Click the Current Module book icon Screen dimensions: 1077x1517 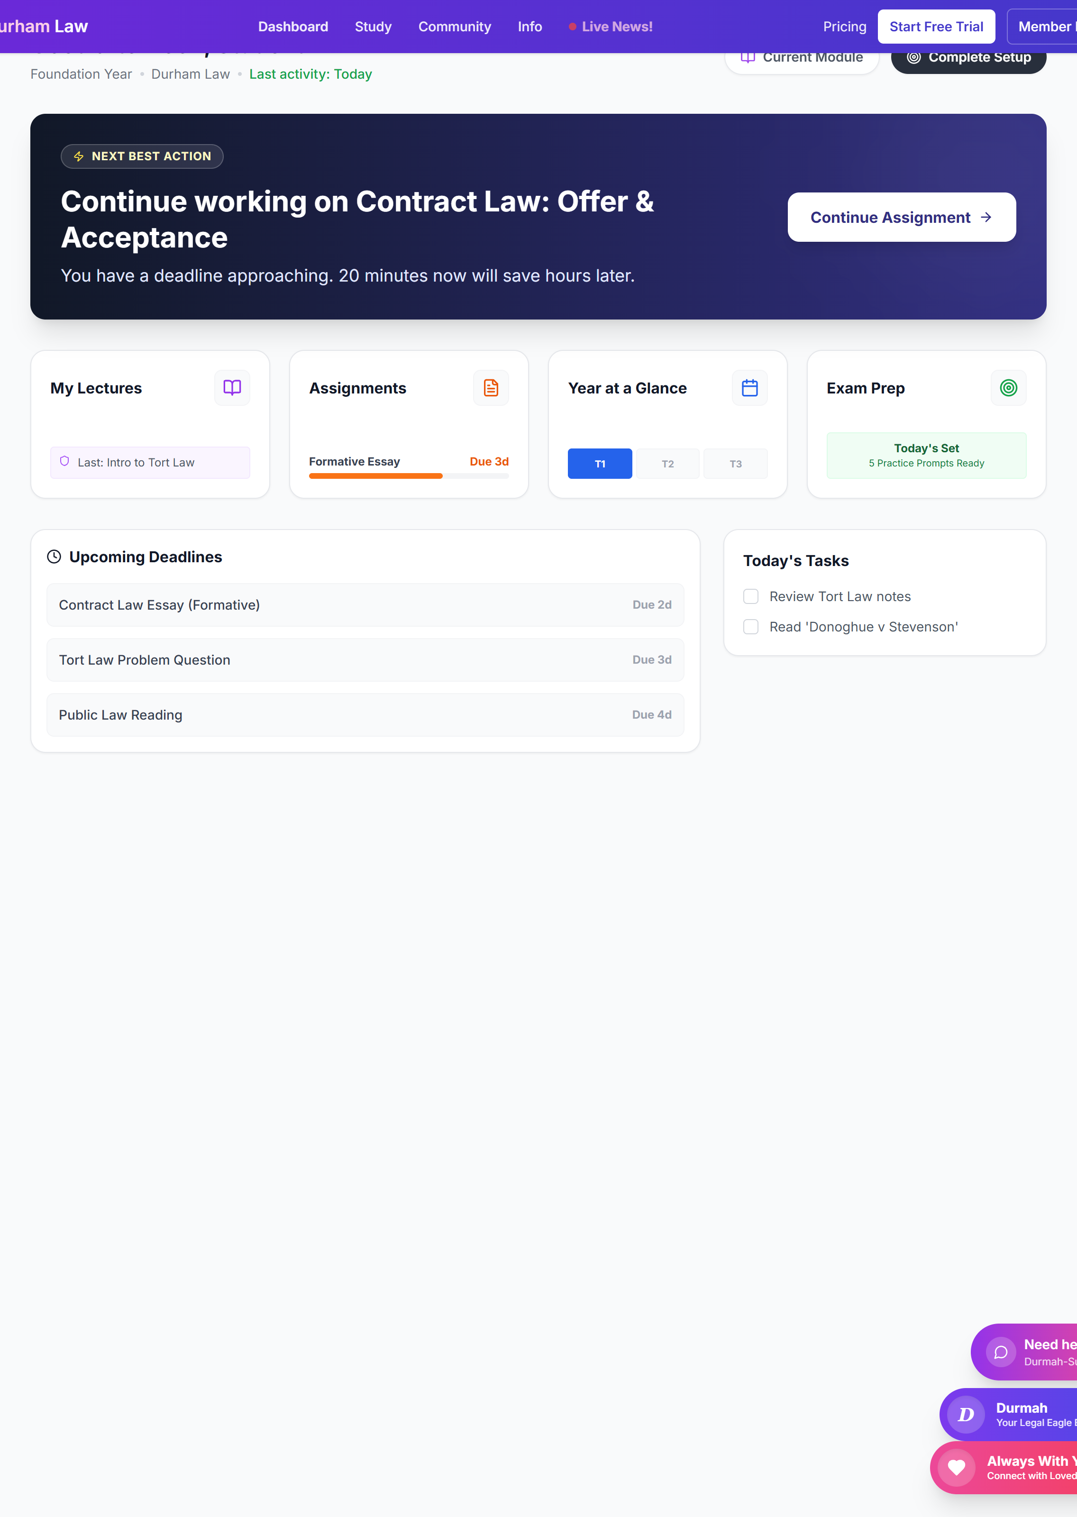(x=748, y=57)
